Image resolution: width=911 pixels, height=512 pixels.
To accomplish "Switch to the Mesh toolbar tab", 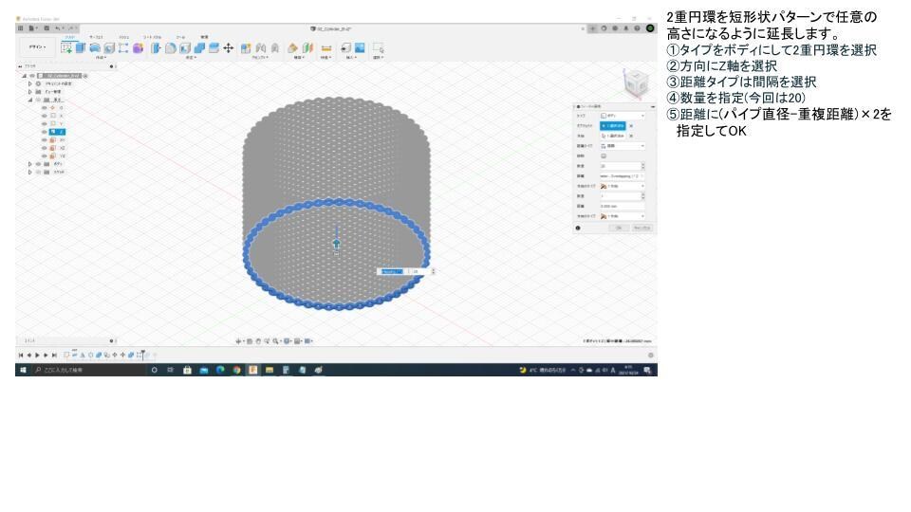I will tap(123, 37).
